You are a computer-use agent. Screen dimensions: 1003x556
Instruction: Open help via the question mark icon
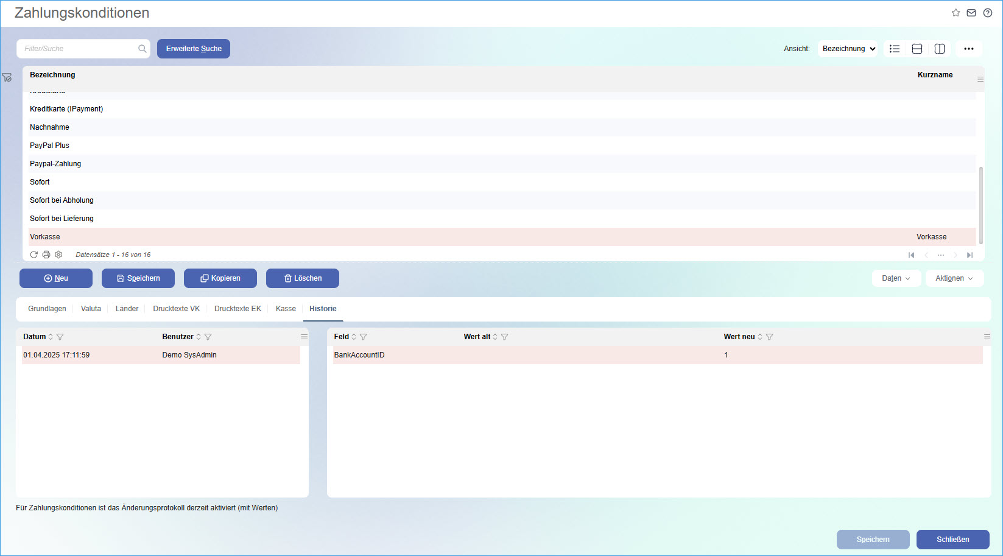pyautogui.click(x=988, y=13)
